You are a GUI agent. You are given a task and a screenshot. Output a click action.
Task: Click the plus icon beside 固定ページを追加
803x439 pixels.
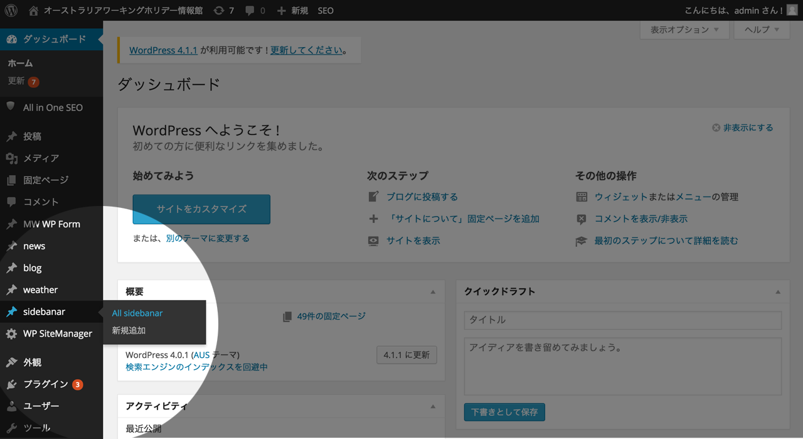(373, 219)
